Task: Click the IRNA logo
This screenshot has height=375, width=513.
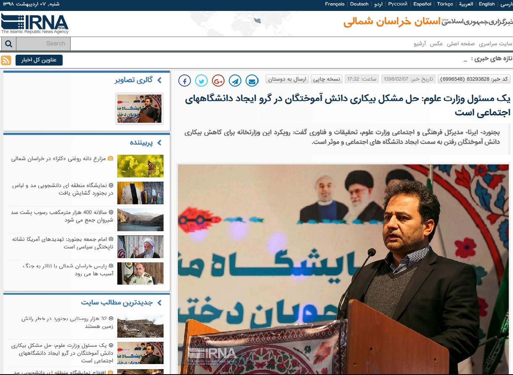Action: click(x=34, y=24)
